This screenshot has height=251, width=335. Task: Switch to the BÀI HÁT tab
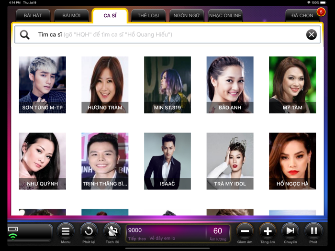click(33, 15)
